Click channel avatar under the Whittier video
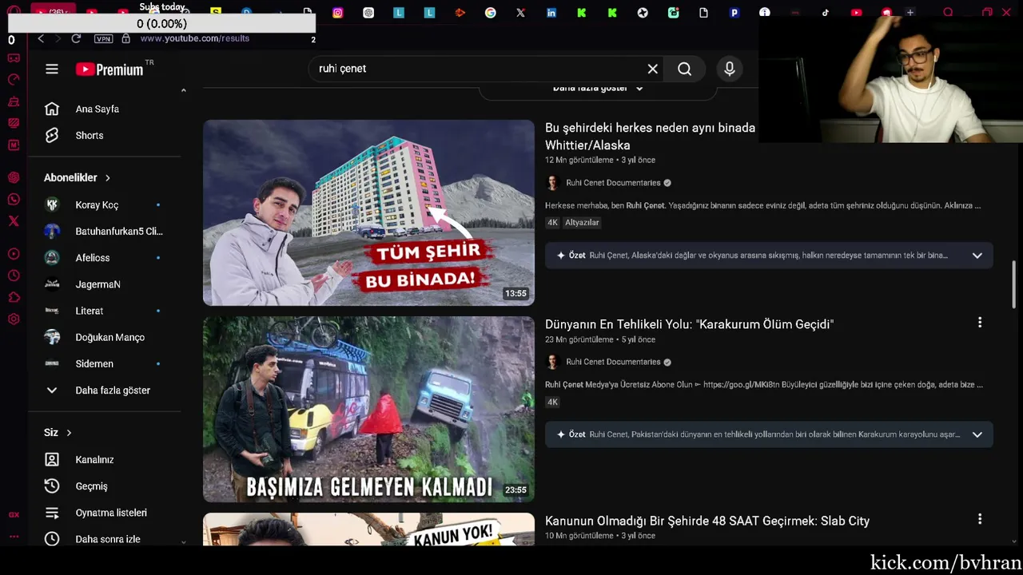This screenshot has width=1023, height=575. pos(552,183)
